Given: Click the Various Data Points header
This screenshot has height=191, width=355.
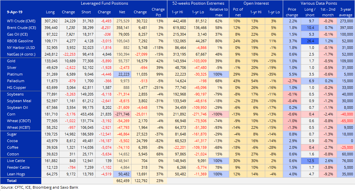Looking at the screenshot, I should tap(319, 3).
